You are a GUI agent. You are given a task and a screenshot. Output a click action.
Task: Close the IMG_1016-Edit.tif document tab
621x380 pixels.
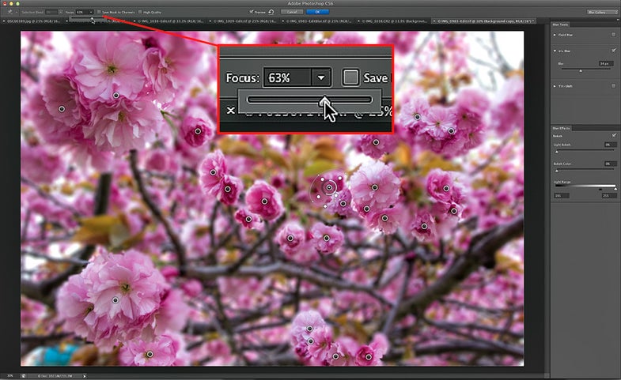tap(134, 21)
